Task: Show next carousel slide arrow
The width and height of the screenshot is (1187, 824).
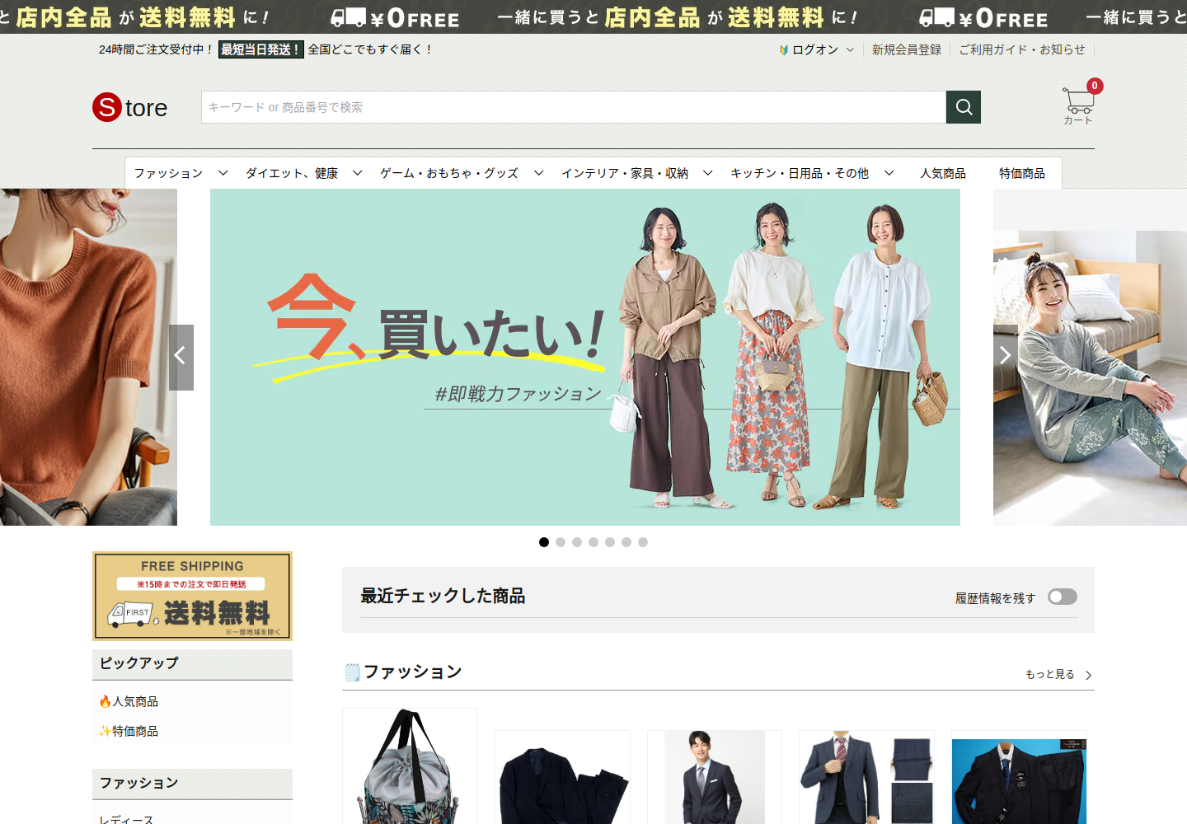Action: pos(1006,357)
